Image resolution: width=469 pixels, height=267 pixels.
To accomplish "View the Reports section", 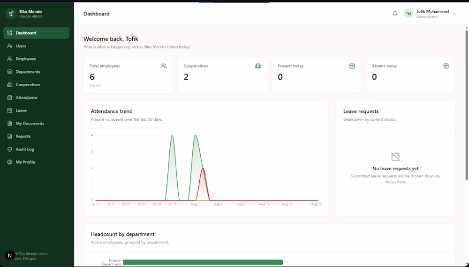I will (36, 136).
